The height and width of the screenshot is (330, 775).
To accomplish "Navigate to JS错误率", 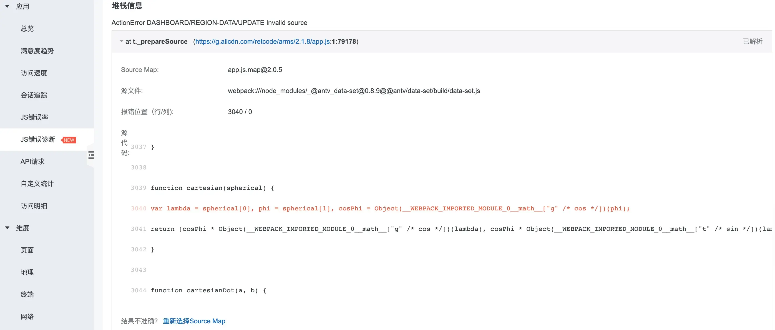I will [x=34, y=117].
